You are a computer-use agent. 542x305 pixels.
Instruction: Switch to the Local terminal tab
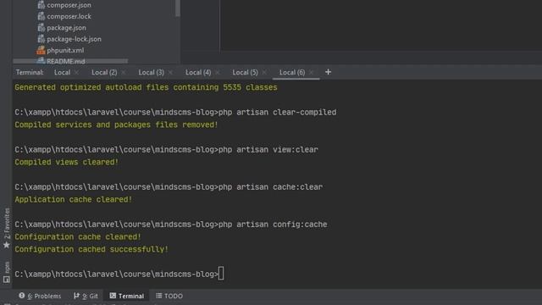tap(62, 72)
